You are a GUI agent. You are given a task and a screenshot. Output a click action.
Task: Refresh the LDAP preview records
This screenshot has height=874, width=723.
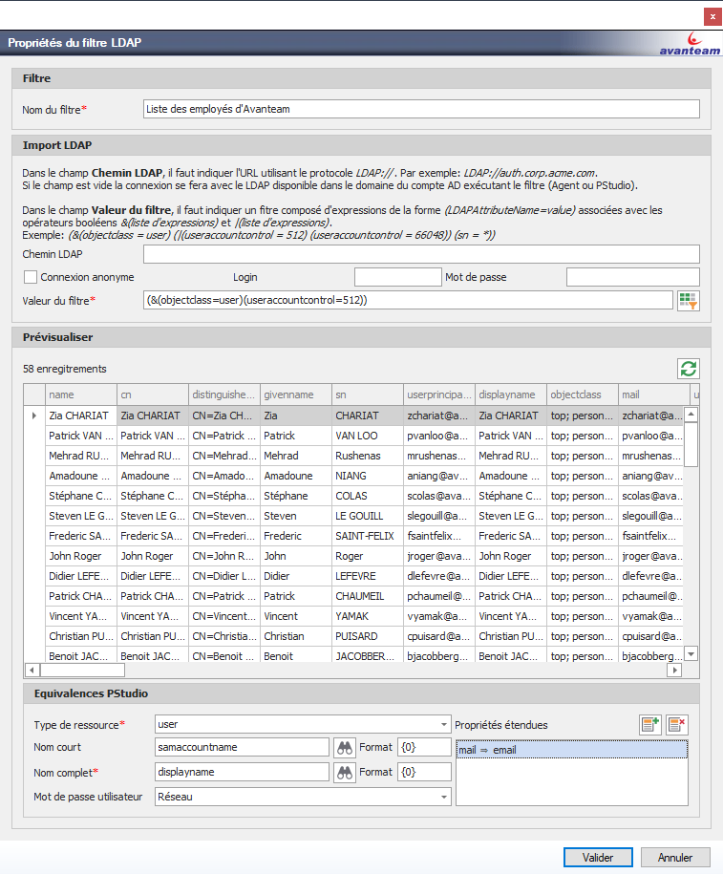coord(688,369)
